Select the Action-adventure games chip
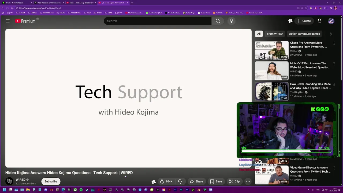Screen dimensions: 343x193 304,34
